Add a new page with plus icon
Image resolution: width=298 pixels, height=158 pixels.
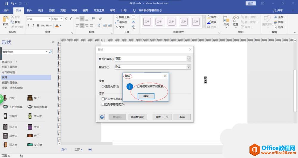point(90,149)
